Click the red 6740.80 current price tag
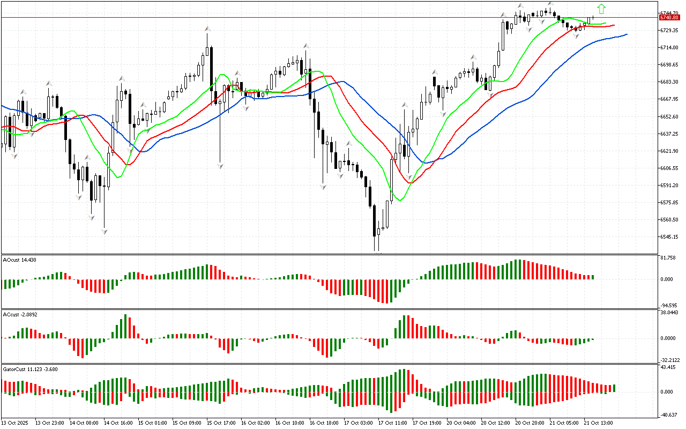Image resolution: width=686 pixels, height=429 pixels. (669, 18)
